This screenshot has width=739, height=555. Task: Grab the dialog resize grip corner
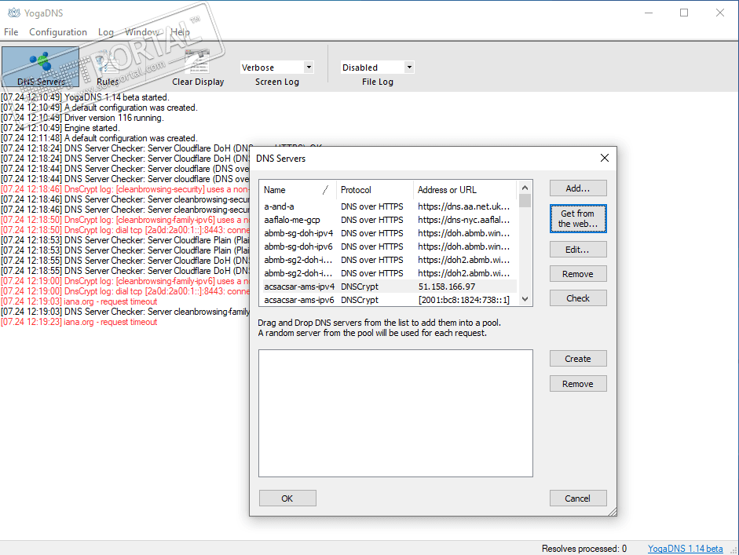pos(613,512)
